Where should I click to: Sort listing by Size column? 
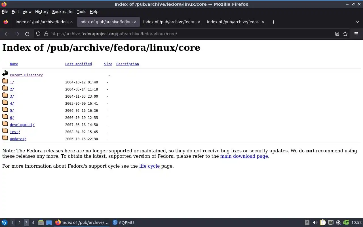point(108,64)
